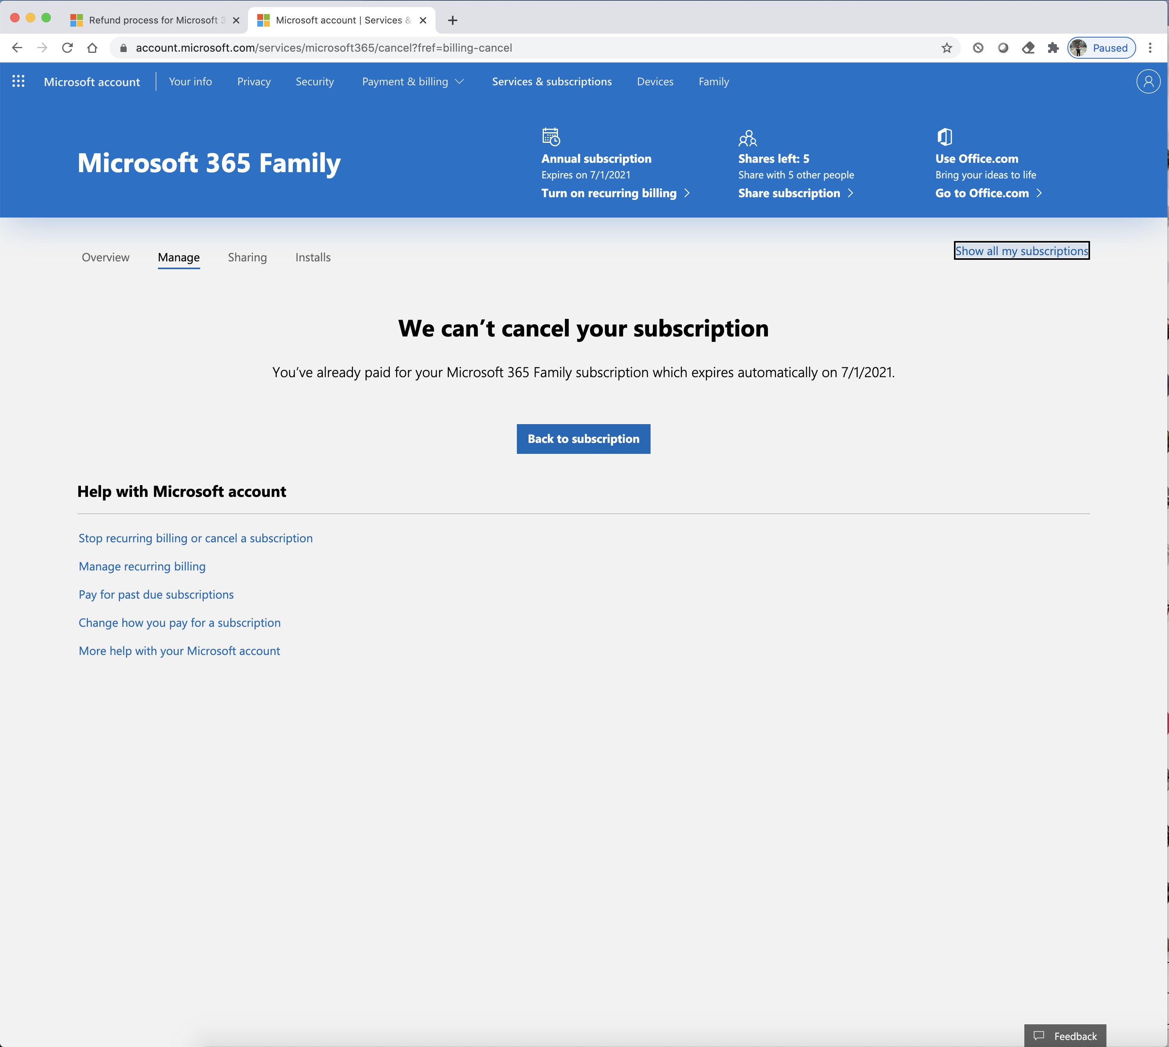Viewport: 1169px width, 1047px height.
Task: Open Pay for past due subscriptions
Action: (156, 594)
